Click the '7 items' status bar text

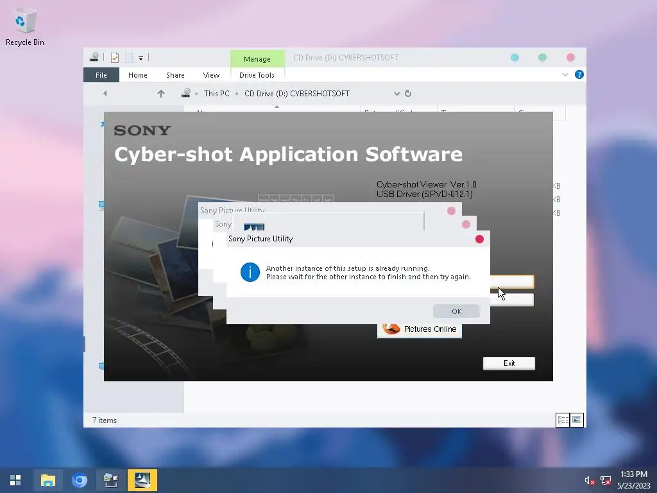click(x=105, y=420)
